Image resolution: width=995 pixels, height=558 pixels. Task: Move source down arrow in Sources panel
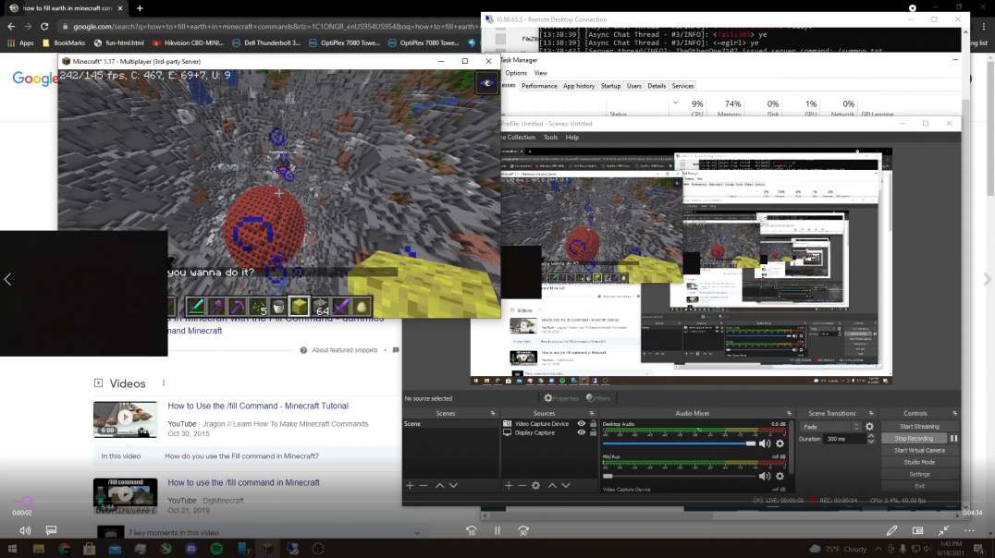[565, 486]
